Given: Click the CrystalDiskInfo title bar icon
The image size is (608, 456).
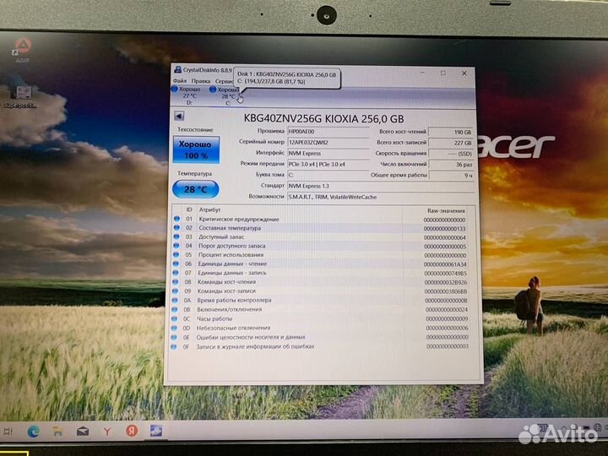Looking at the screenshot, I should point(177,69).
